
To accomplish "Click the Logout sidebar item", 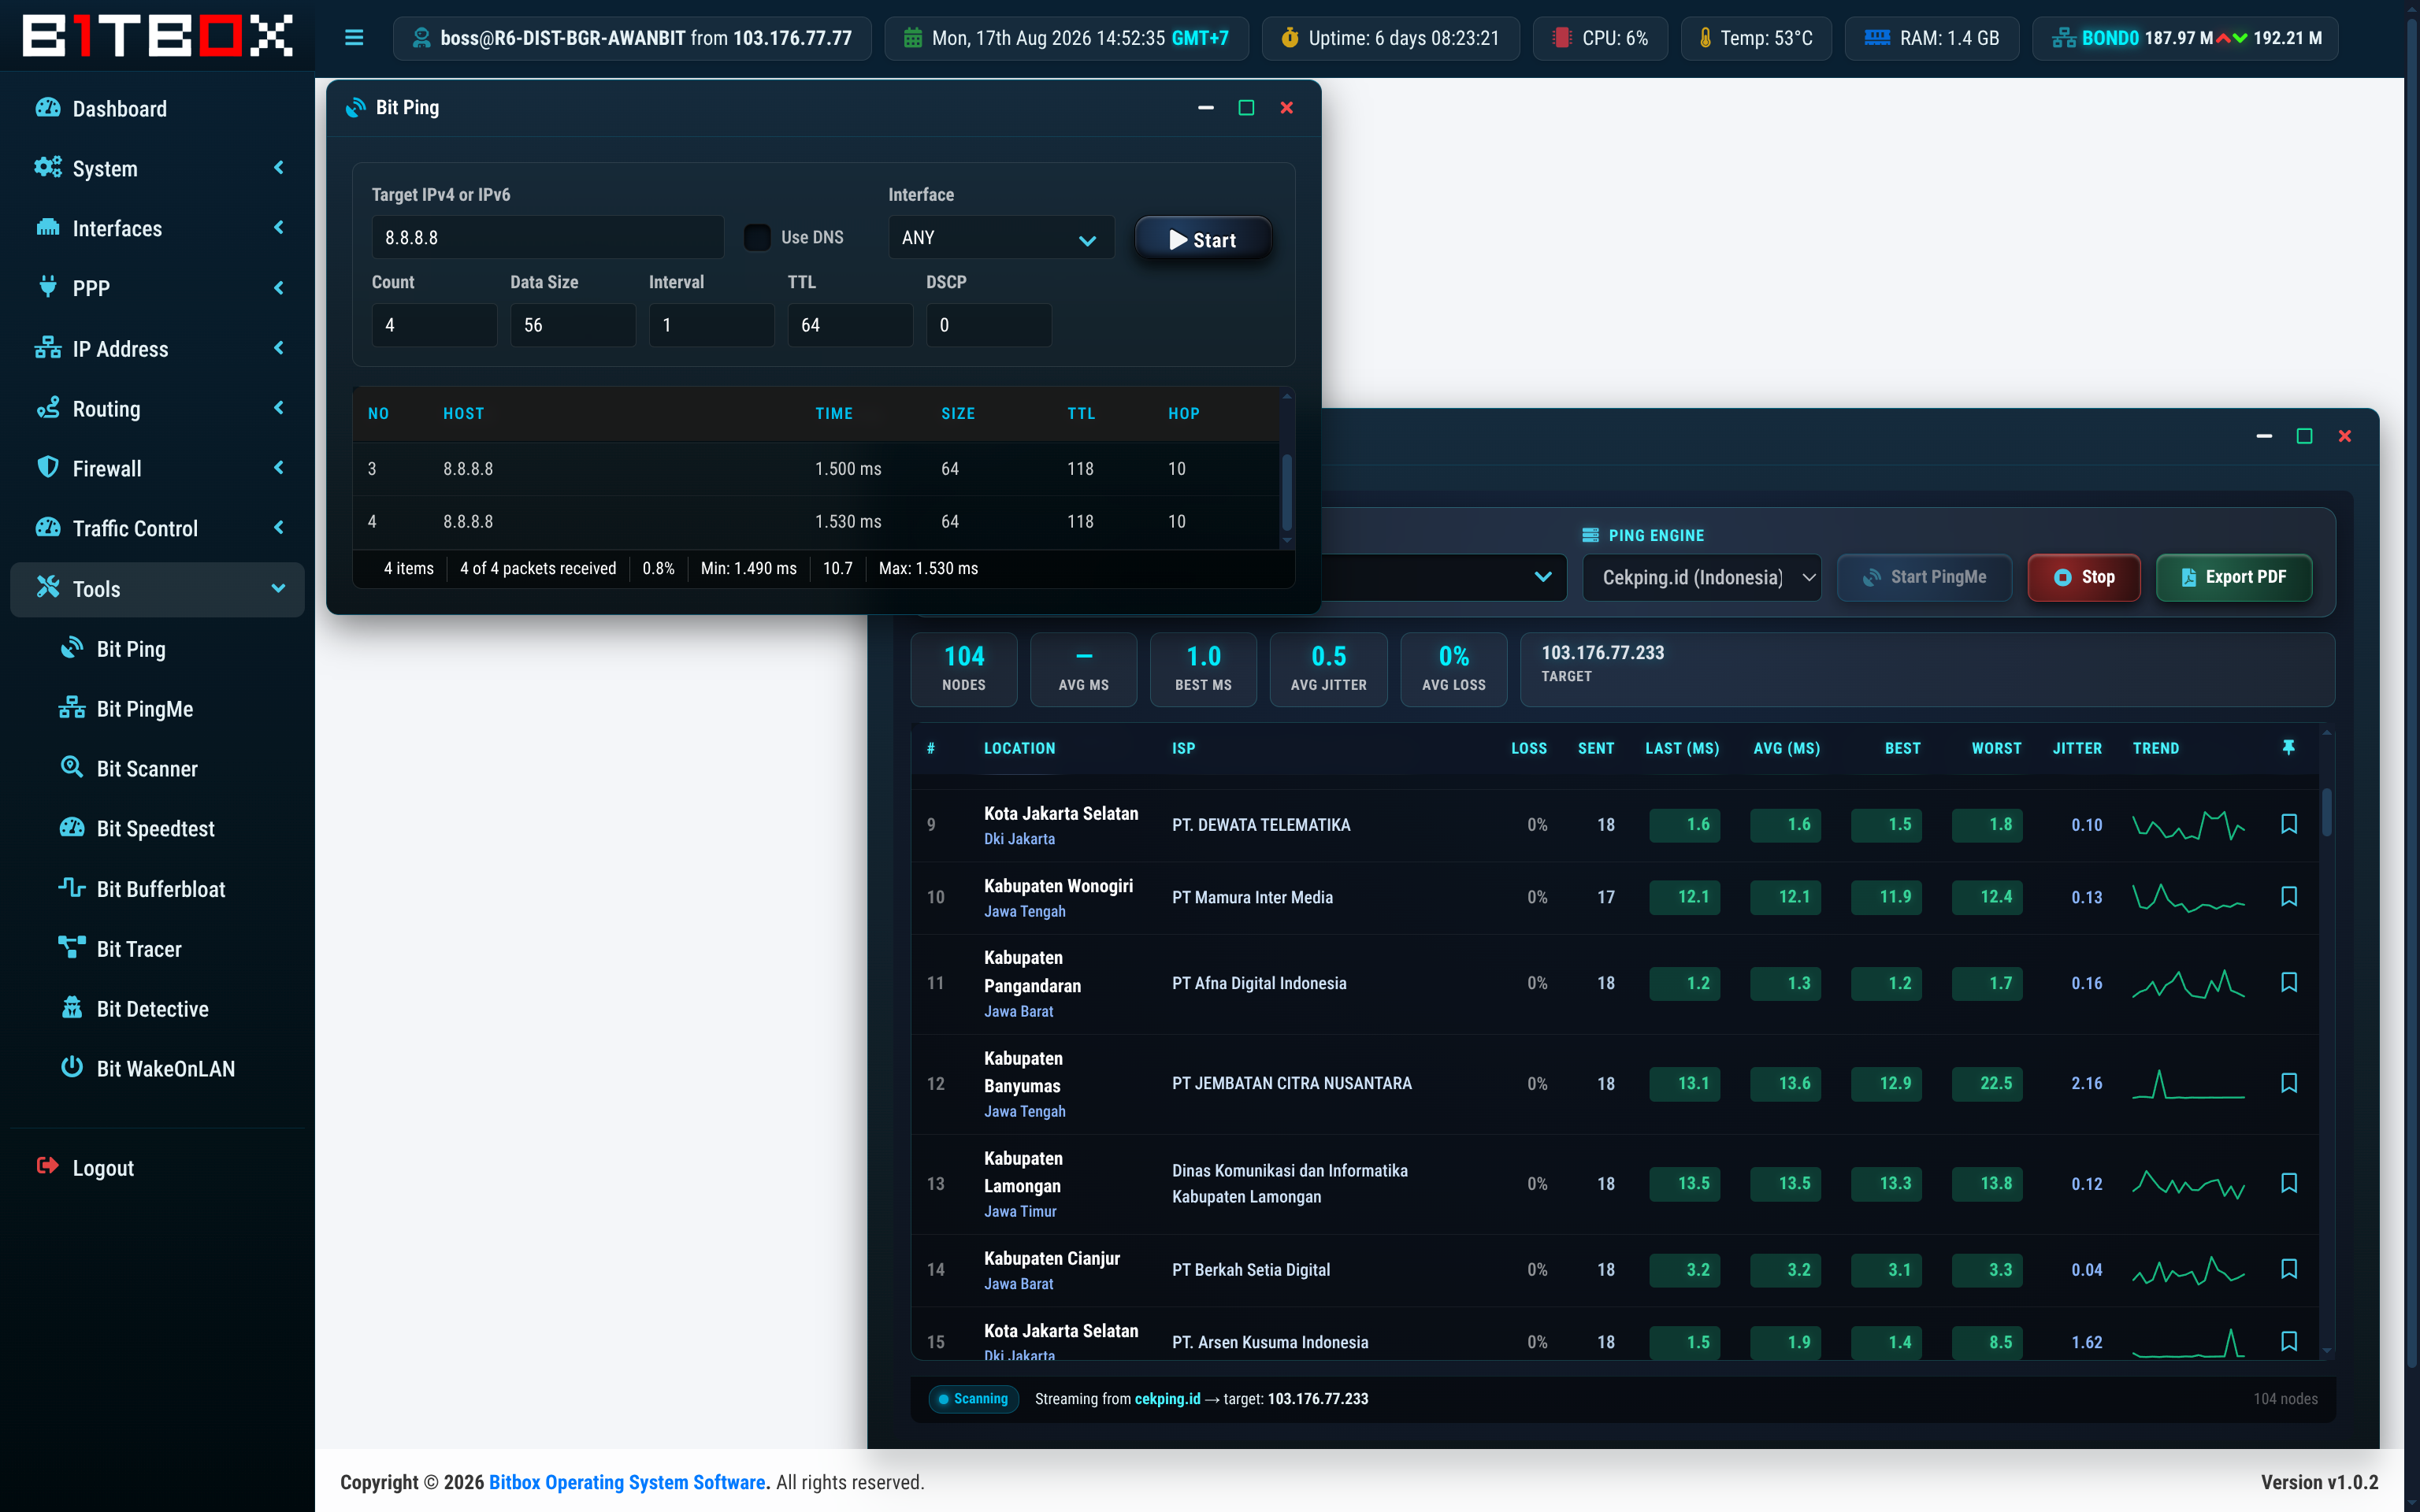I will coord(157,1168).
